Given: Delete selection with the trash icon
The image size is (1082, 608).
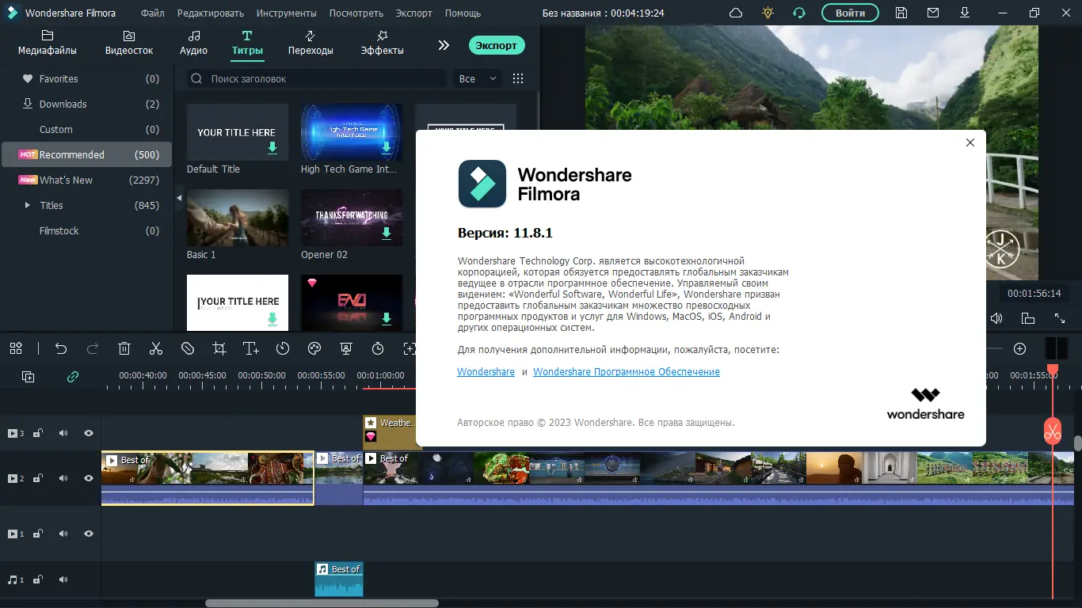Looking at the screenshot, I should [124, 348].
